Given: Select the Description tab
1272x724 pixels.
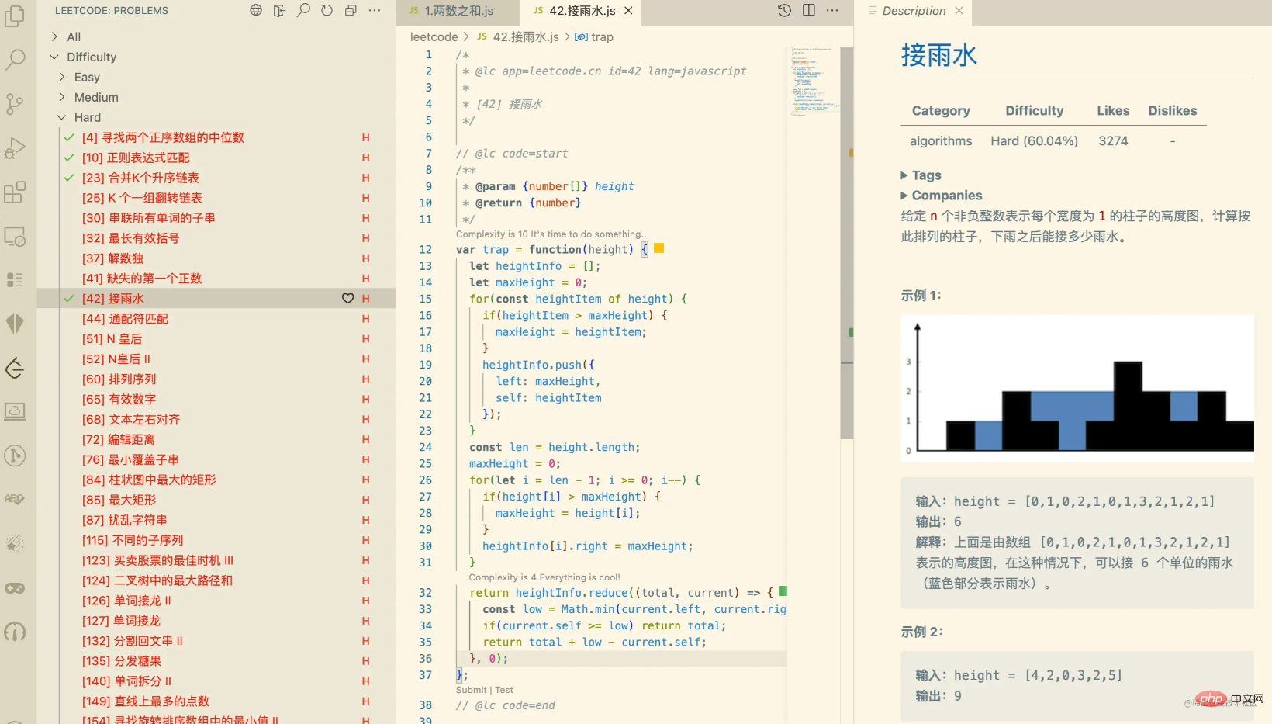Looking at the screenshot, I should click(x=914, y=11).
